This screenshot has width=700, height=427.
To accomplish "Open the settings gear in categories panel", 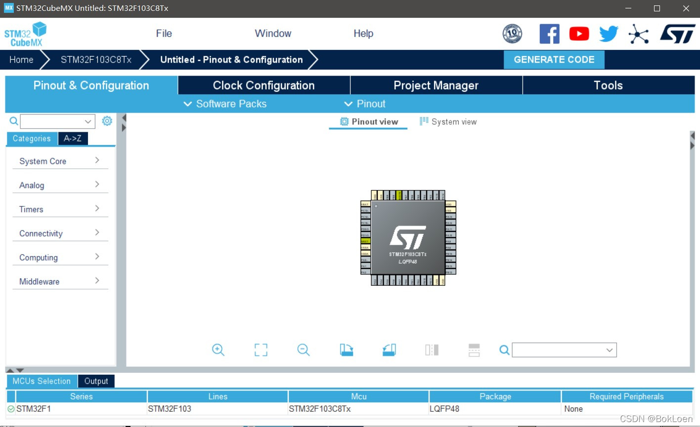I will [x=107, y=121].
